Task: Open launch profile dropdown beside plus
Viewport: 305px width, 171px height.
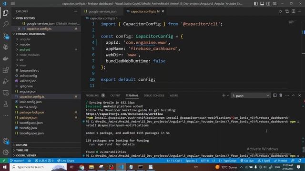Action: point(228,95)
